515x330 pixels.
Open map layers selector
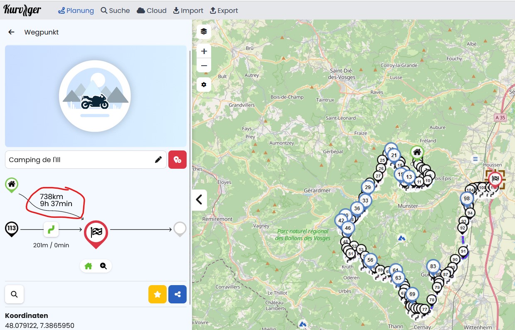coord(204,32)
